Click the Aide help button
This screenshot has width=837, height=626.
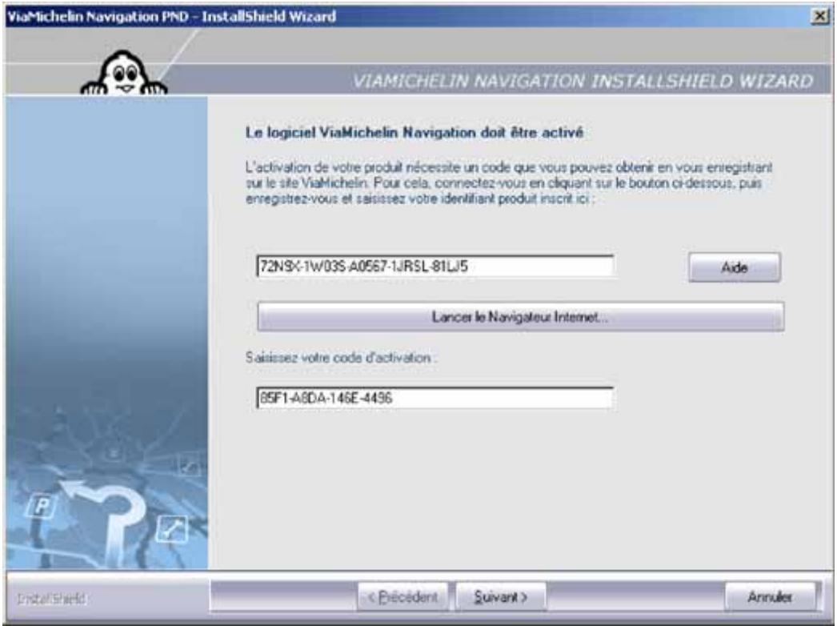click(x=735, y=267)
